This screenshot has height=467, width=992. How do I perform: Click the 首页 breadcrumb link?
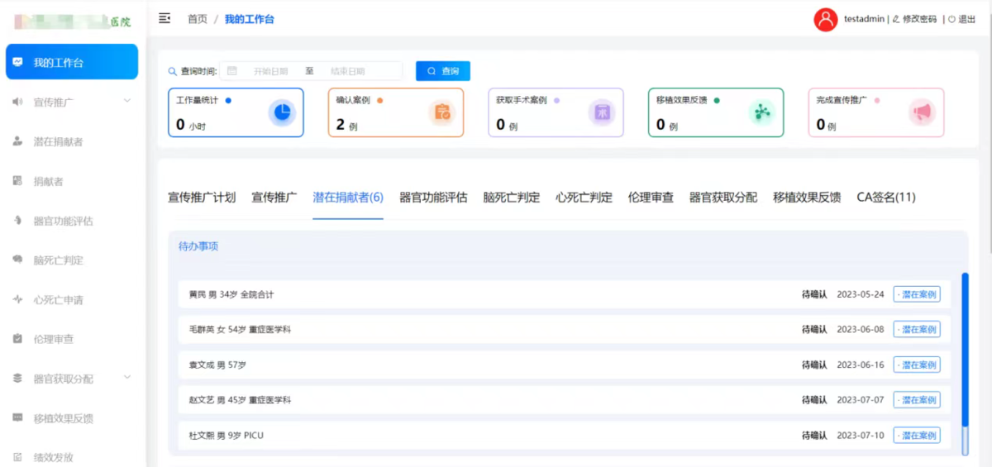pos(198,19)
